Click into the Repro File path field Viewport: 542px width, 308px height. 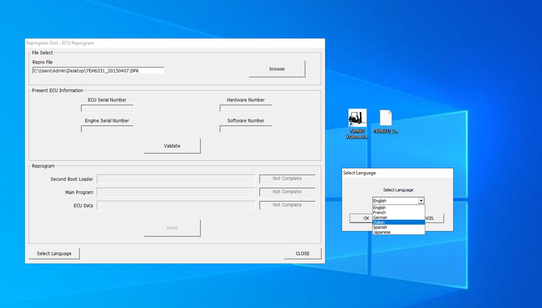tap(98, 71)
